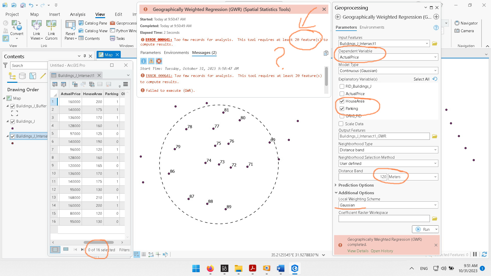
Task: Show the Contents pane from ribbon
Action: pyautogui.click(x=89, y=38)
